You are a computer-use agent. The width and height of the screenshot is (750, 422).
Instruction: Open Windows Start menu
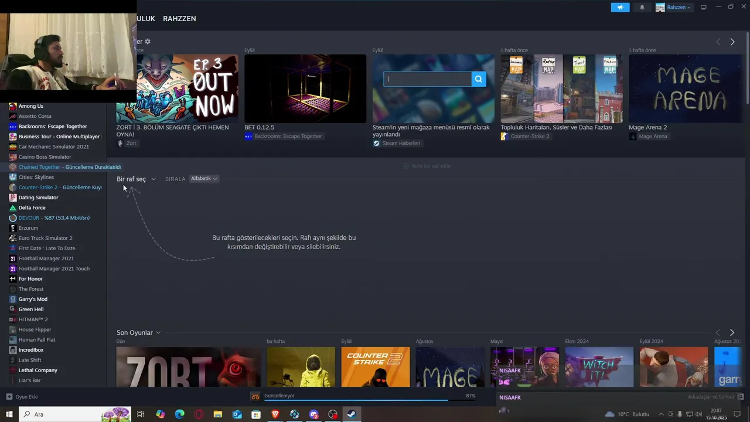(9, 414)
